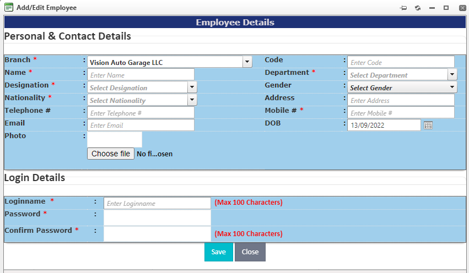Open the Select Designation dropdown
Viewport: 469px width, 273px height.
[192, 88]
